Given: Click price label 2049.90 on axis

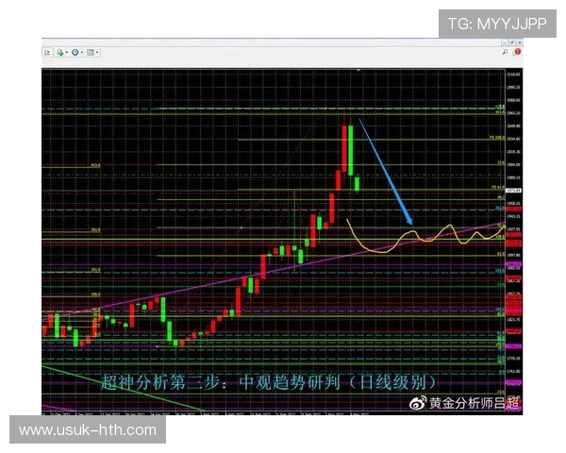Looking at the screenshot, I should (x=513, y=126).
